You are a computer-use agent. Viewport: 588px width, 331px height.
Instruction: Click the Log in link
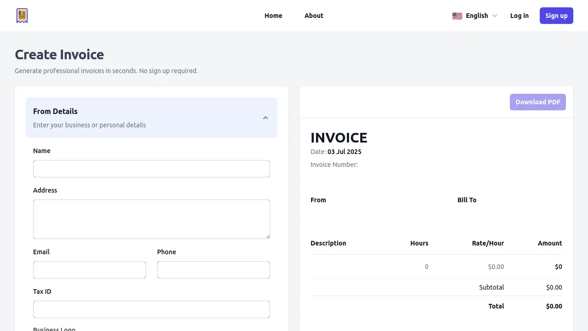[520, 16]
